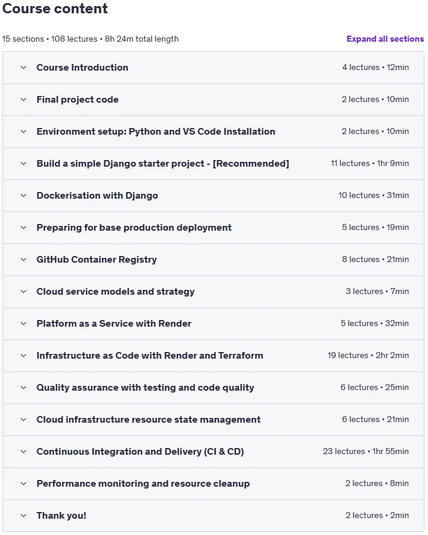
Task: Expand the Final project code chevron
Action: (x=24, y=100)
